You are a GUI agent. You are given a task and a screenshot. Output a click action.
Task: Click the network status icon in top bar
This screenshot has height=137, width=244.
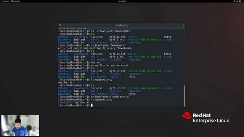[234, 1]
